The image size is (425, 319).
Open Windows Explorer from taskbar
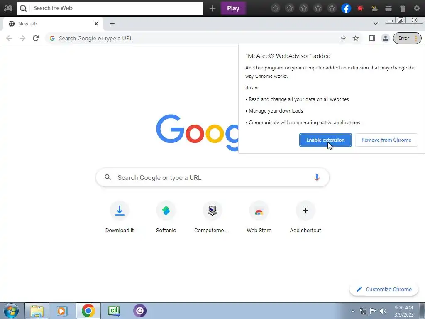(37, 311)
